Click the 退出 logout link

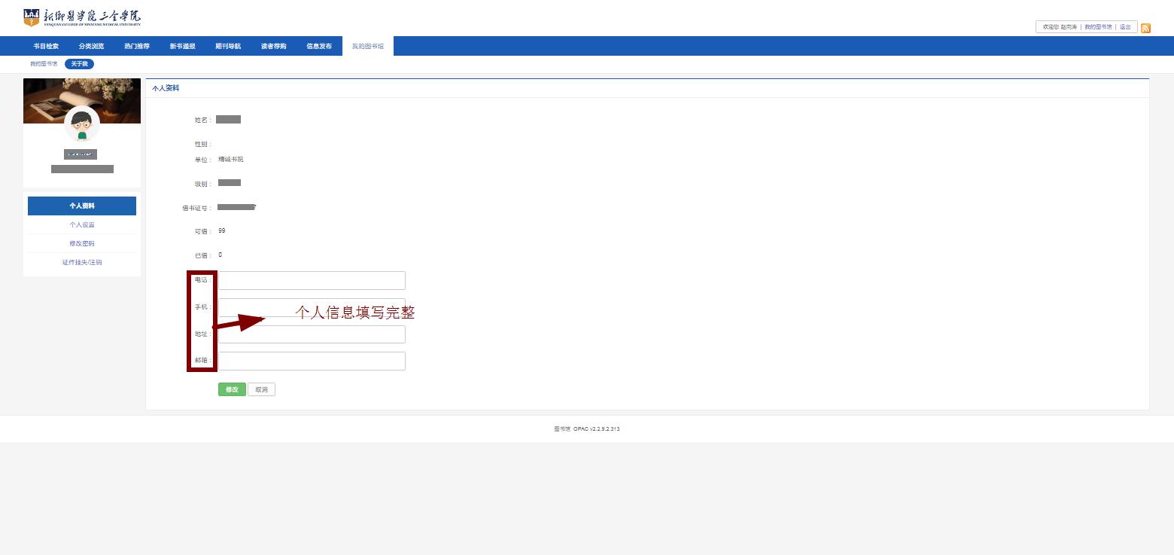1125,27
